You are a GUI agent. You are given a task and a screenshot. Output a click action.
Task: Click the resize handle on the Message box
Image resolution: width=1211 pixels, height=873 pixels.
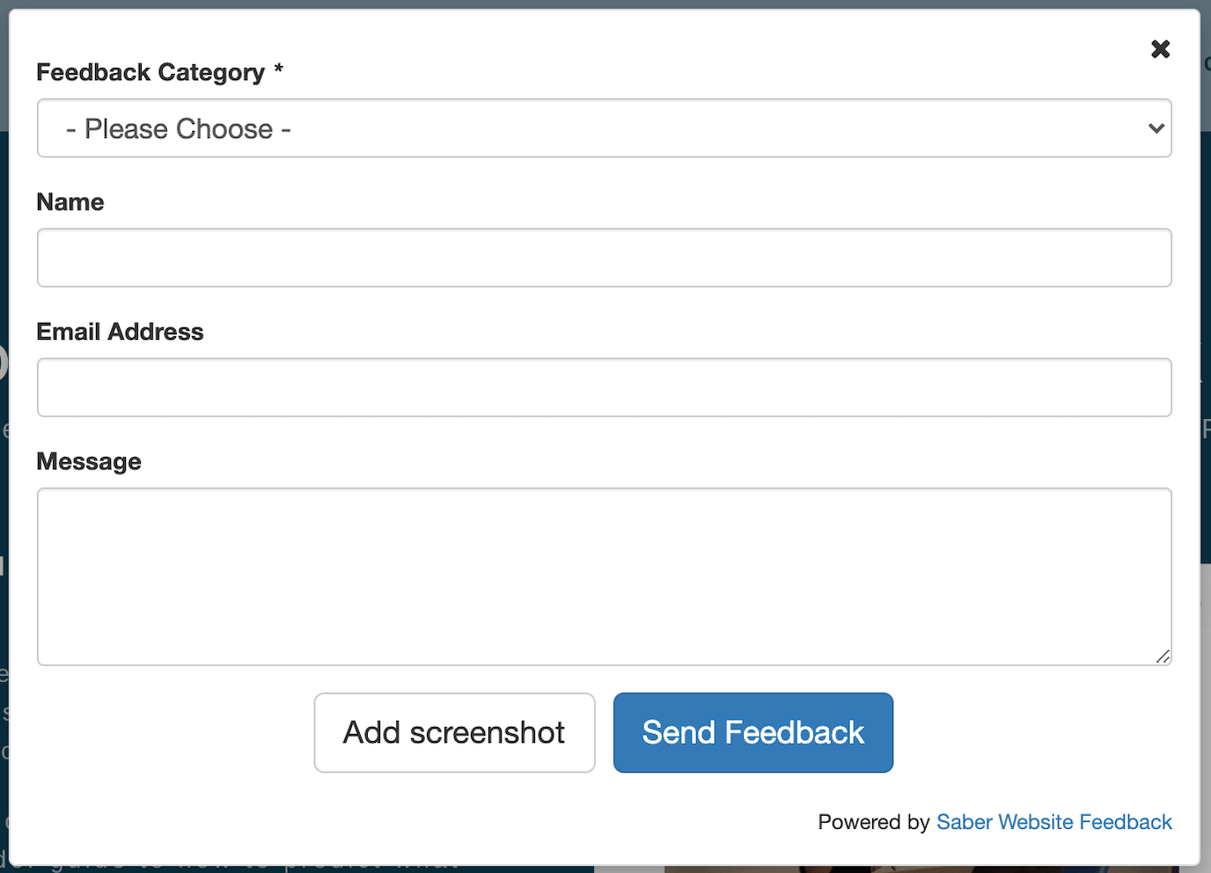[1163, 657]
